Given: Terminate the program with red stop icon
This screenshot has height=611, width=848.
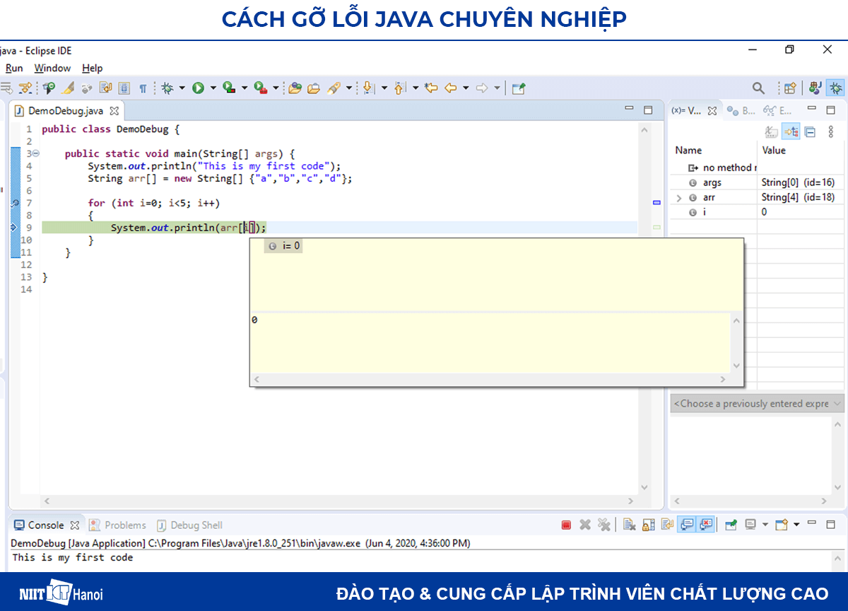Looking at the screenshot, I should (566, 525).
